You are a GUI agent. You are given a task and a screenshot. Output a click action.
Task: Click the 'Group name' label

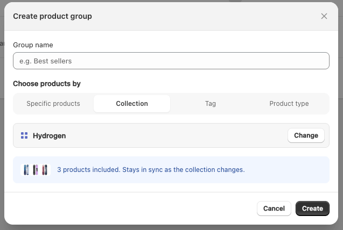click(33, 45)
